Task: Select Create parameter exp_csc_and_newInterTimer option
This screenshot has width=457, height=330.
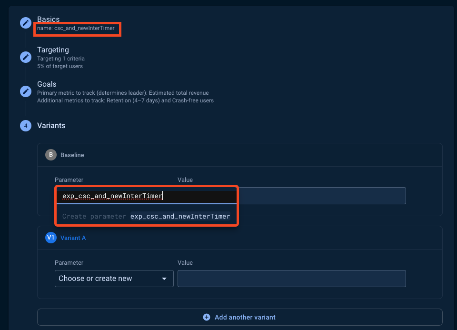Action: click(146, 216)
